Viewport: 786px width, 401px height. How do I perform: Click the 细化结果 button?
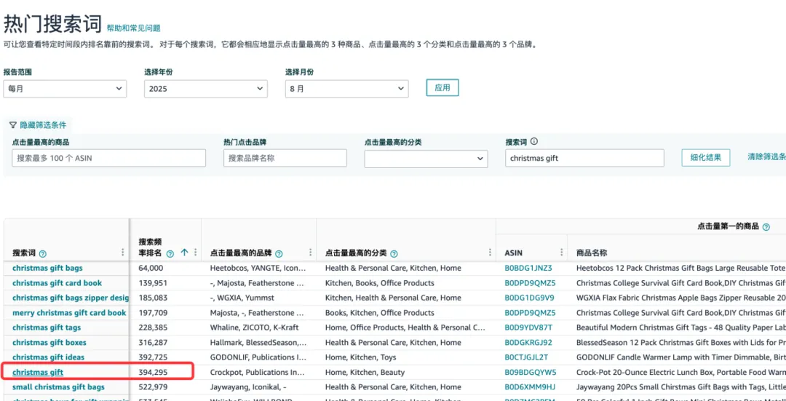(x=705, y=158)
